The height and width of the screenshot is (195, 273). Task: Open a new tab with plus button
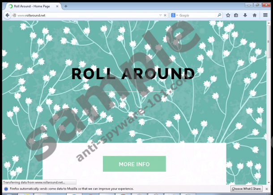point(66,6)
